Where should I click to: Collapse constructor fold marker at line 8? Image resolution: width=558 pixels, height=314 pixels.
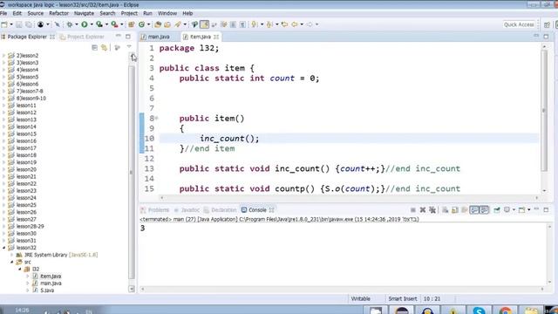click(157, 119)
